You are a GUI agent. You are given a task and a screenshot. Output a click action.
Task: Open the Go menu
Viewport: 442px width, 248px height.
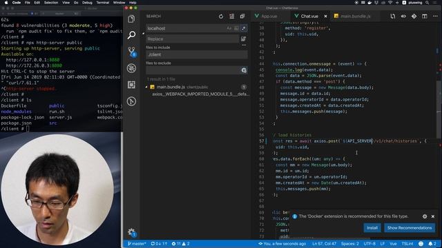[x=76, y=3]
